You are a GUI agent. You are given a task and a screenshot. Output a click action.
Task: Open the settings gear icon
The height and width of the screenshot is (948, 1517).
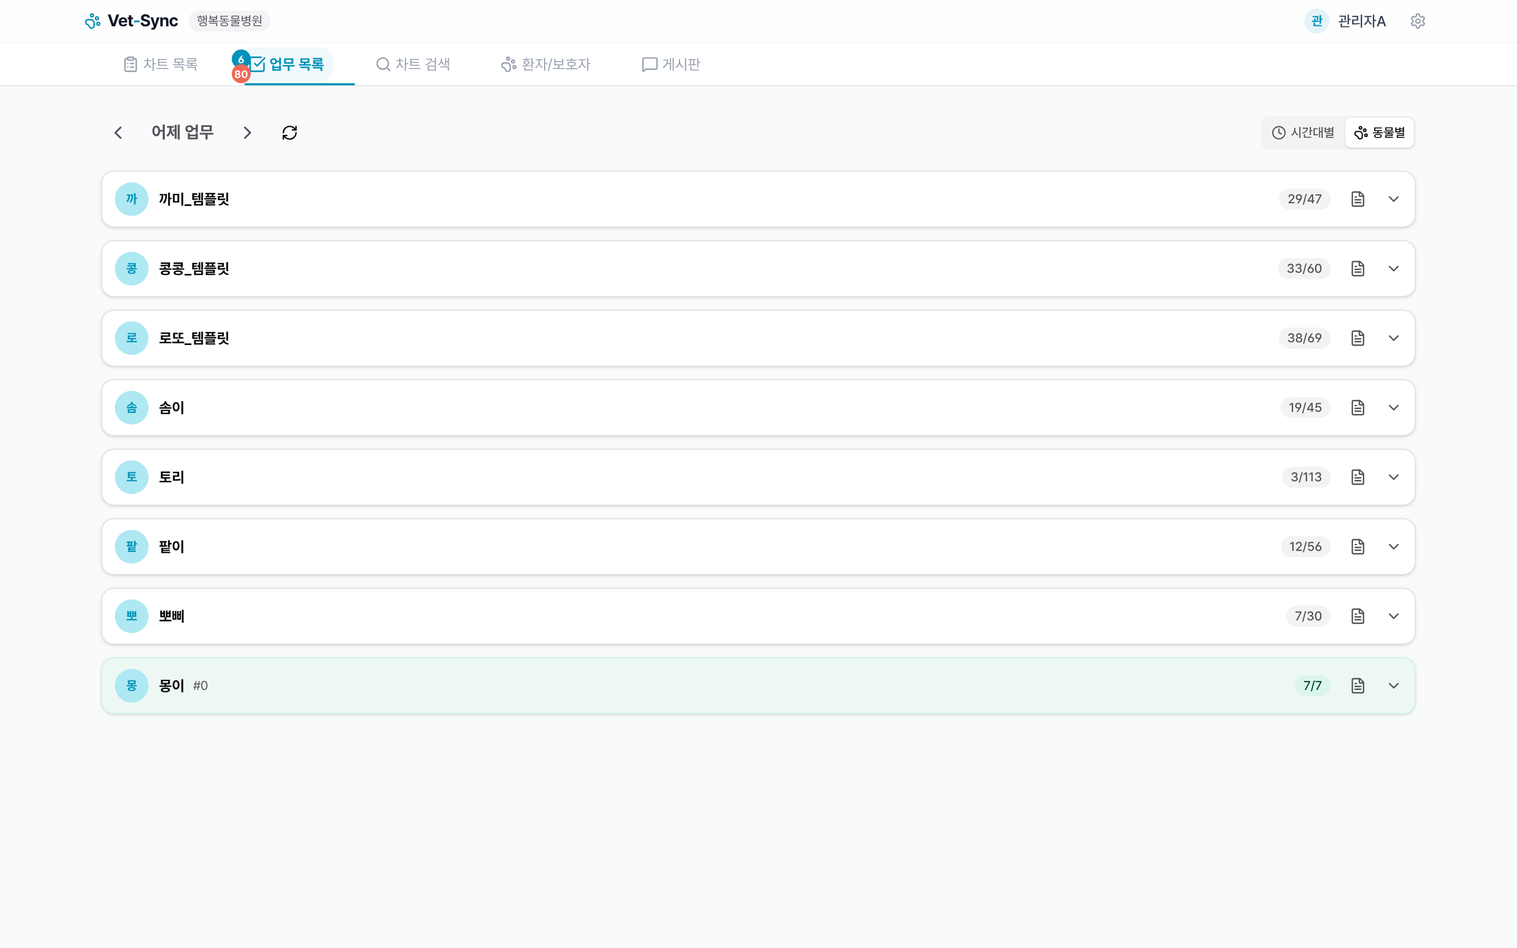pos(1417,21)
